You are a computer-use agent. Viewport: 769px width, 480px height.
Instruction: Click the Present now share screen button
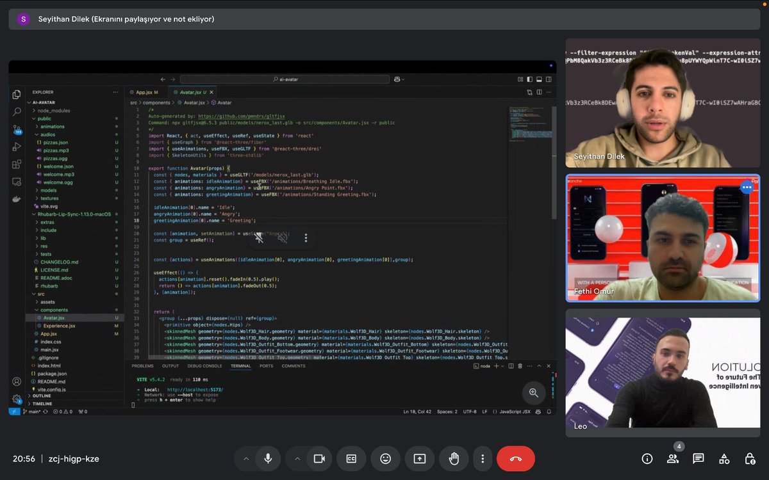pos(420,458)
